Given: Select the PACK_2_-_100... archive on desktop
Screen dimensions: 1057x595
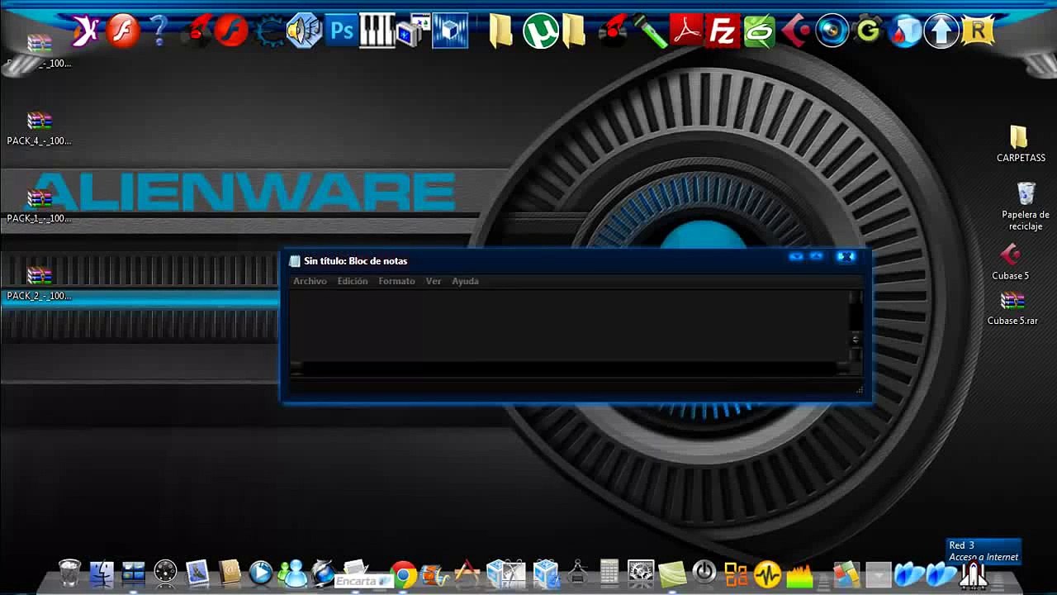Looking at the screenshot, I should (39, 284).
